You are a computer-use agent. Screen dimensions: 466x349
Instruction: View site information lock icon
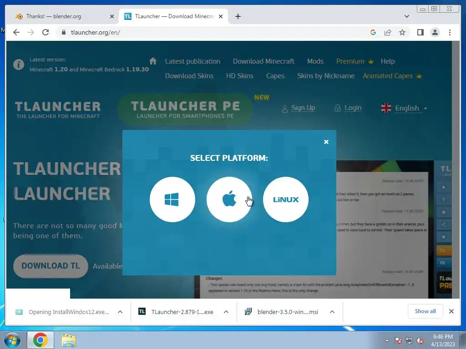[x=63, y=32]
